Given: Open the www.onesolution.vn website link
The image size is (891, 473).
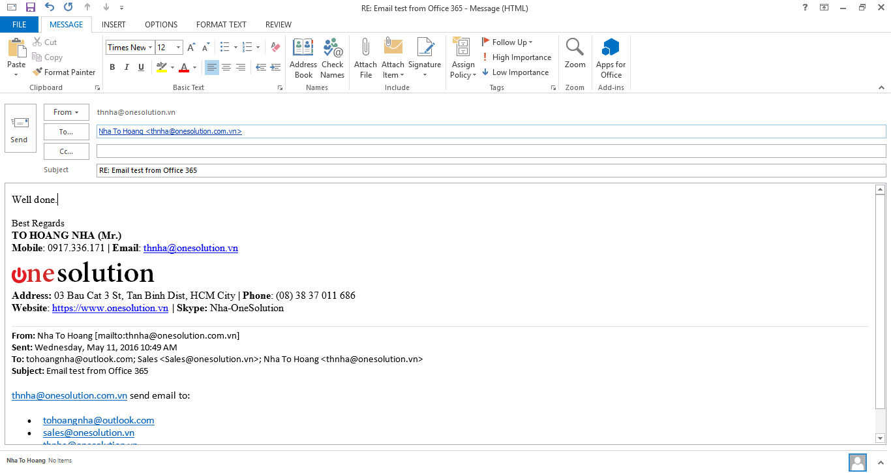Looking at the screenshot, I should point(110,308).
